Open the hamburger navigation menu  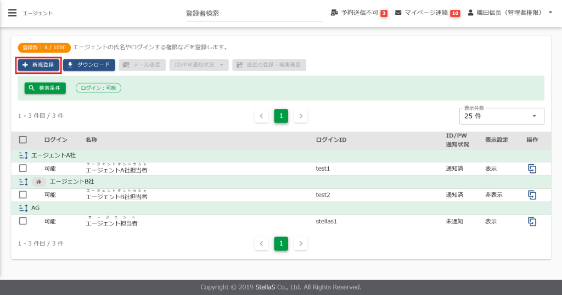tap(12, 13)
